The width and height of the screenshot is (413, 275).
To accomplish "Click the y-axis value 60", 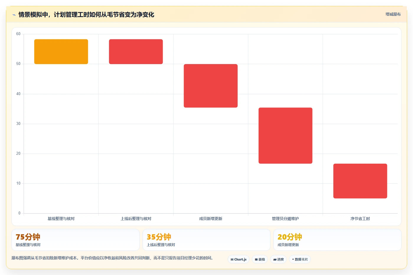I will (x=18, y=34).
